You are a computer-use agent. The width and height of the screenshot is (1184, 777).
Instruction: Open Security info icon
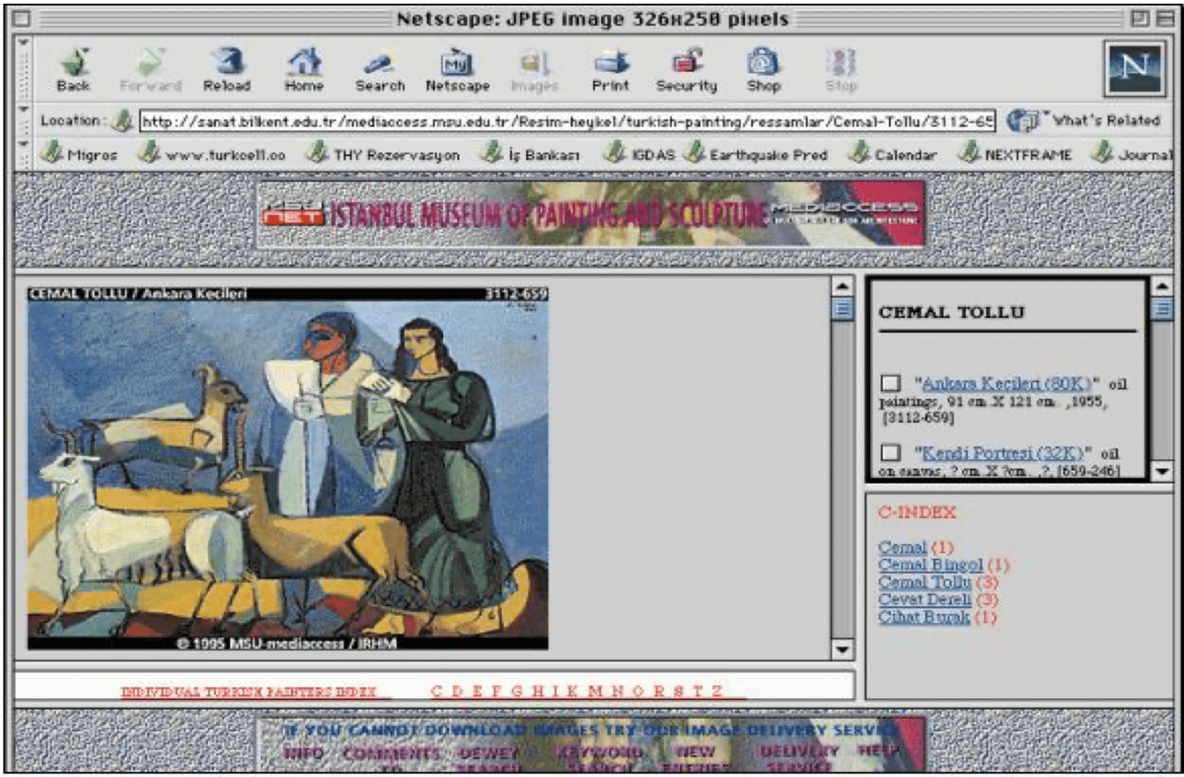pyautogui.click(x=687, y=70)
